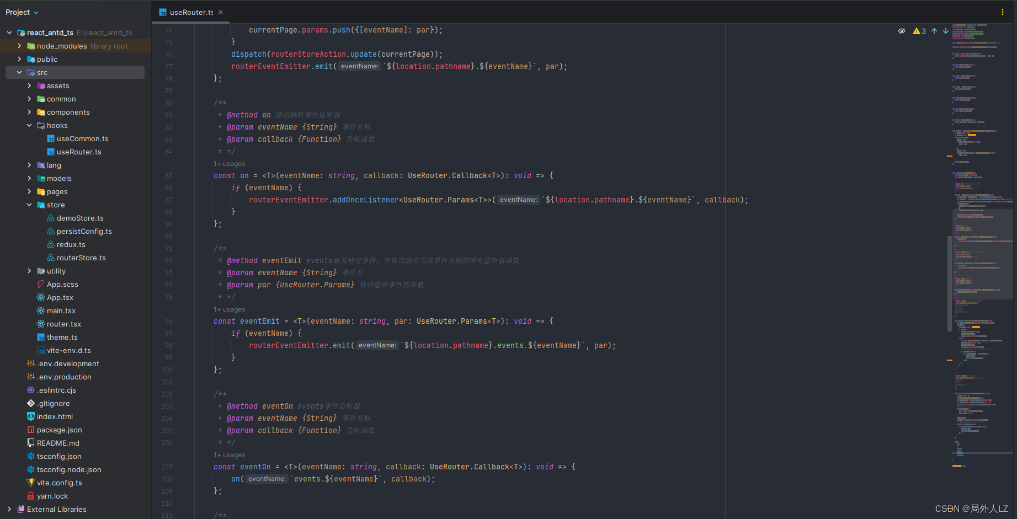
Task: Select useRouter.ts in project tree
Action: (79, 152)
